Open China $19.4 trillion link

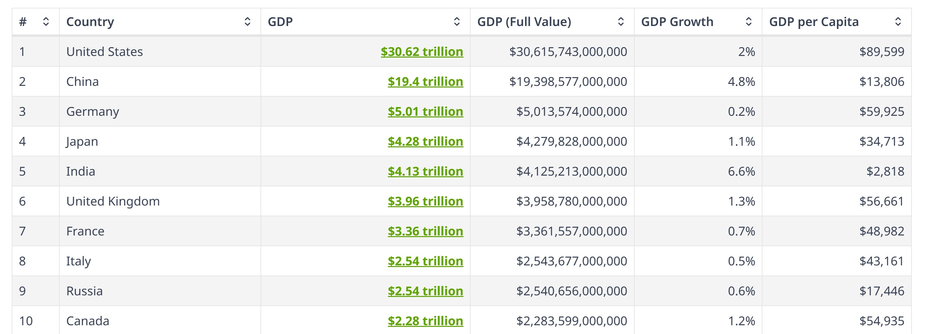click(x=425, y=82)
